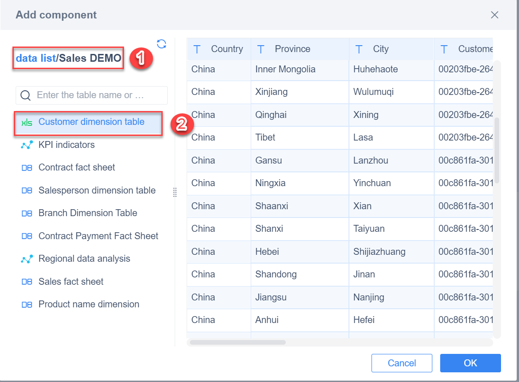Screen dimensions: 519x382
Task: Click the Shijiazhuang city cell
Action: pyautogui.click(x=392, y=252)
